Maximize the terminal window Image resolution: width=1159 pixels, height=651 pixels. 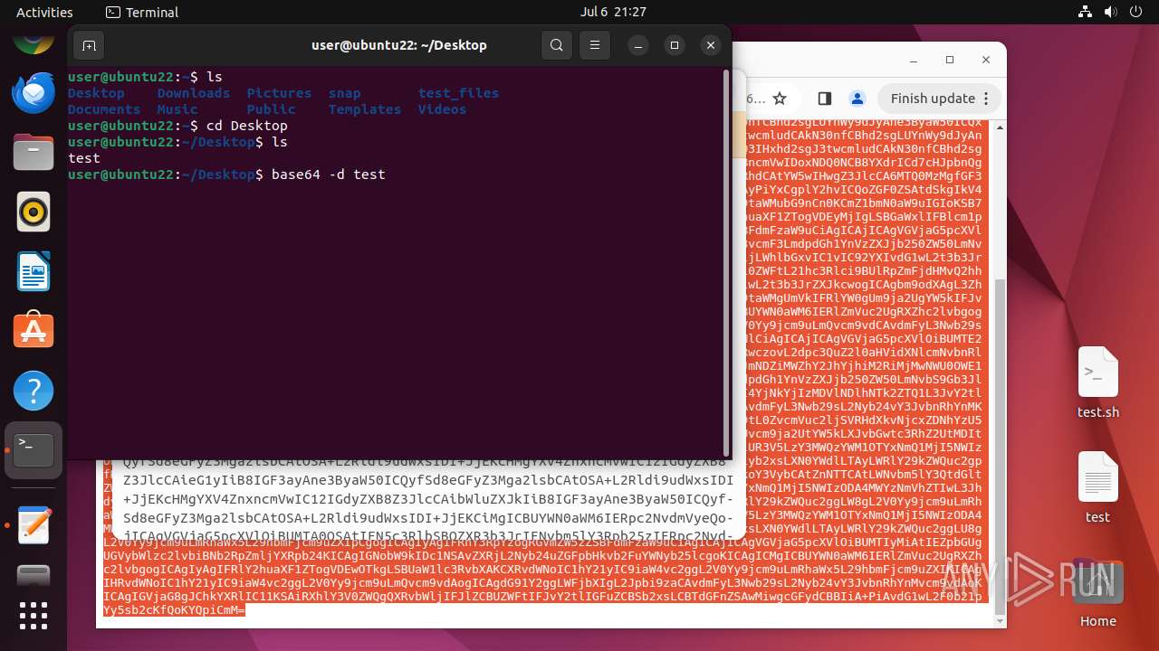click(675, 45)
